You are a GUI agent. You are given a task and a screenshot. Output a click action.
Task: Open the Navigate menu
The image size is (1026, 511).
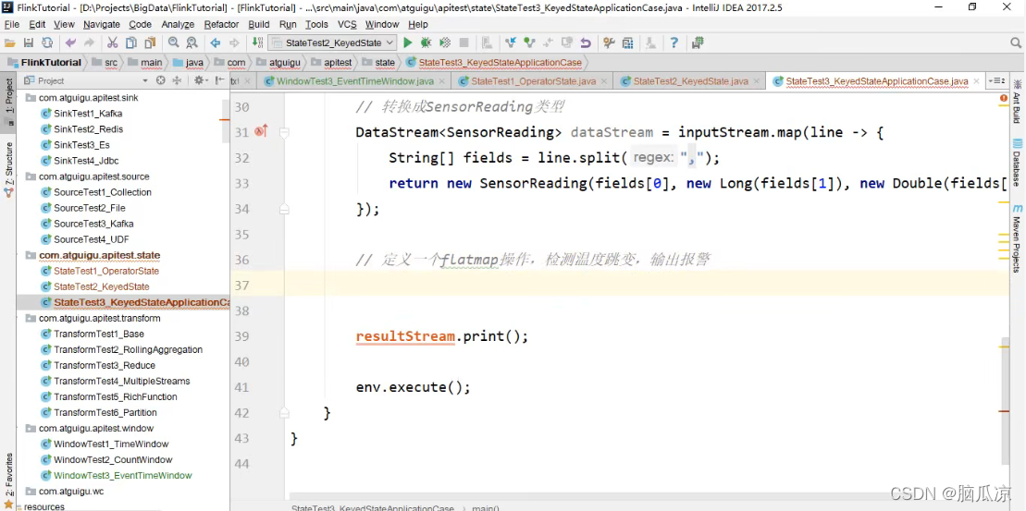[102, 24]
